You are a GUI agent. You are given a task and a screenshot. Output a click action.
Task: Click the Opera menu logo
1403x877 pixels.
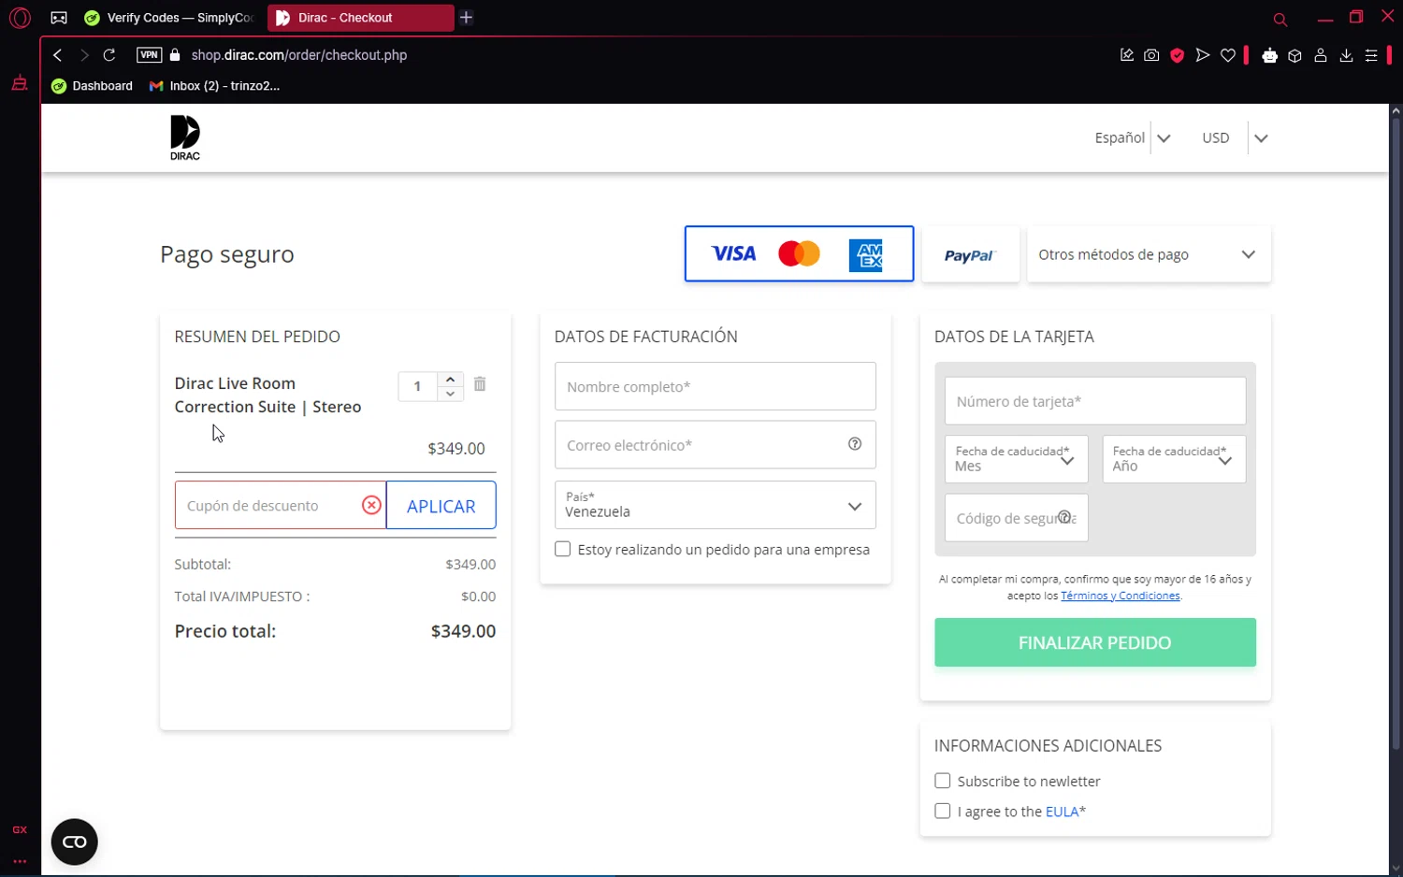pyautogui.click(x=20, y=18)
